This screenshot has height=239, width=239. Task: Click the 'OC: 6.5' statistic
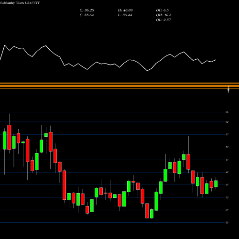point(162,10)
